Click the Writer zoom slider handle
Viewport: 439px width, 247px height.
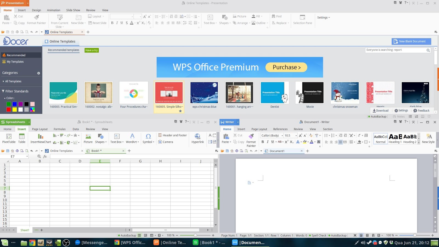pyautogui.click(x=415, y=235)
